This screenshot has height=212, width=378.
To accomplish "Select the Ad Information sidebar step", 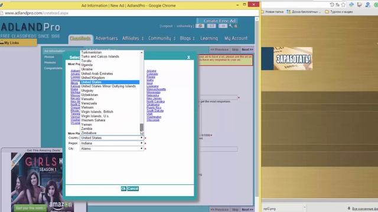I will pyautogui.click(x=54, y=51).
